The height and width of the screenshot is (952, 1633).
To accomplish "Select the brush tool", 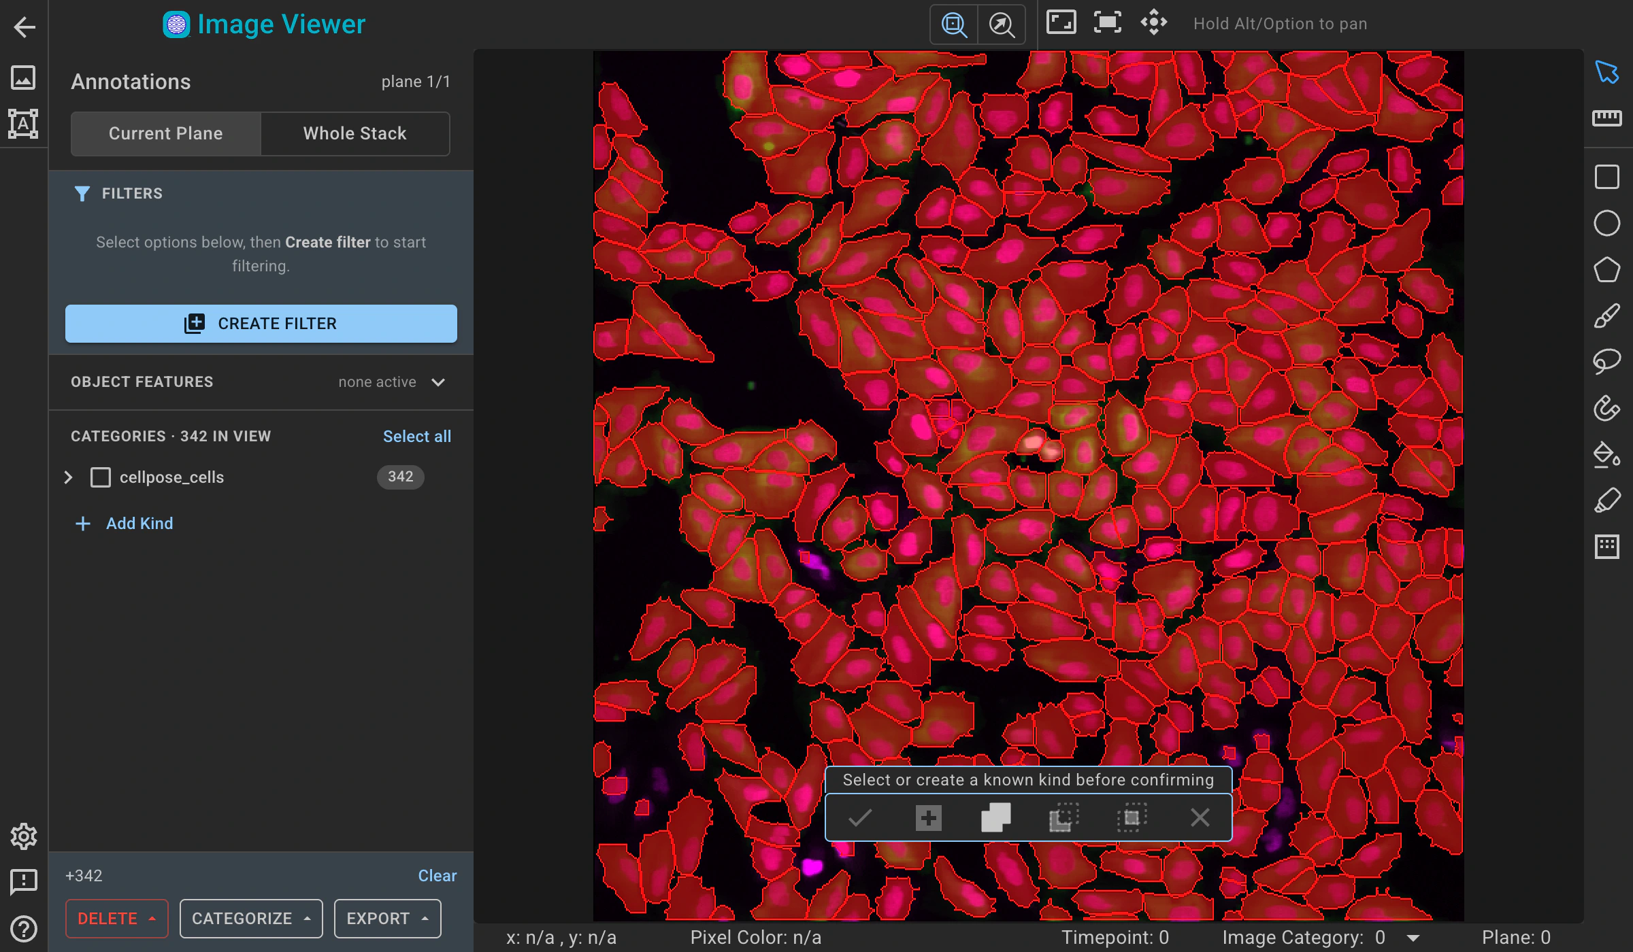I will point(1607,316).
